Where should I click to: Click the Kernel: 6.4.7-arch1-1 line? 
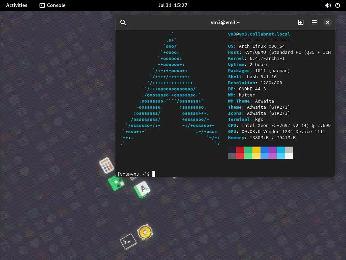click(x=256, y=58)
